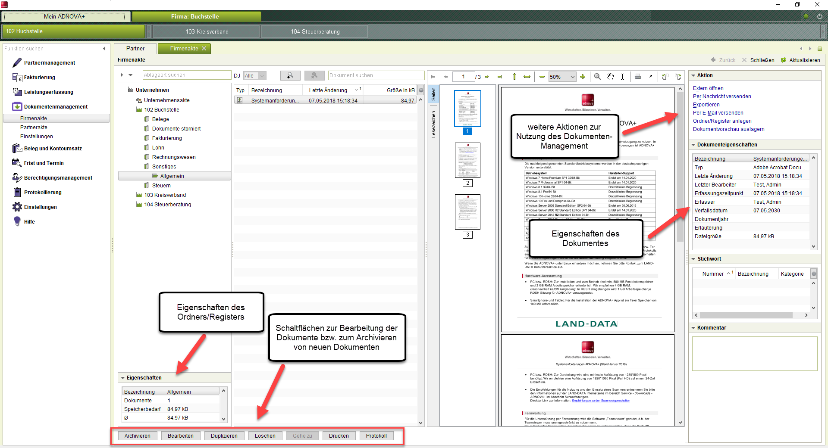828x448 pixels.
Task: Select the Systemanforderun... document row
Action: (x=326, y=100)
